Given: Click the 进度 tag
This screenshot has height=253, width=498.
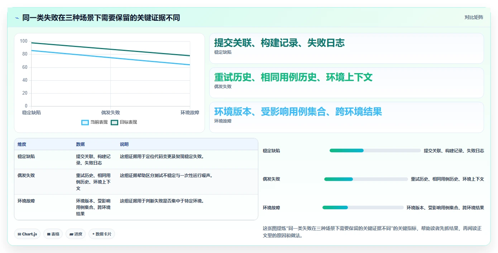Looking at the screenshot, I should (76, 234).
